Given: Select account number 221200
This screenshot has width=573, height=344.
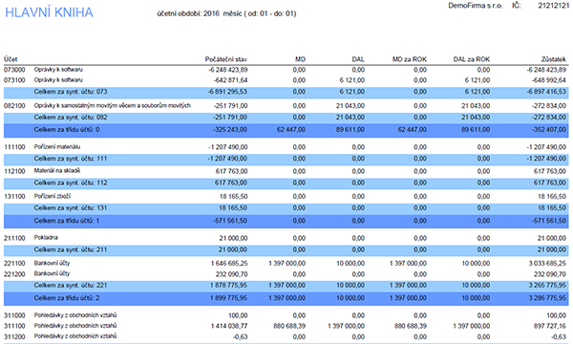Looking at the screenshot, I should pyautogui.click(x=14, y=274).
